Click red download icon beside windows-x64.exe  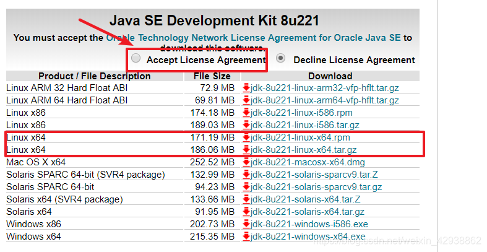pos(246,237)
